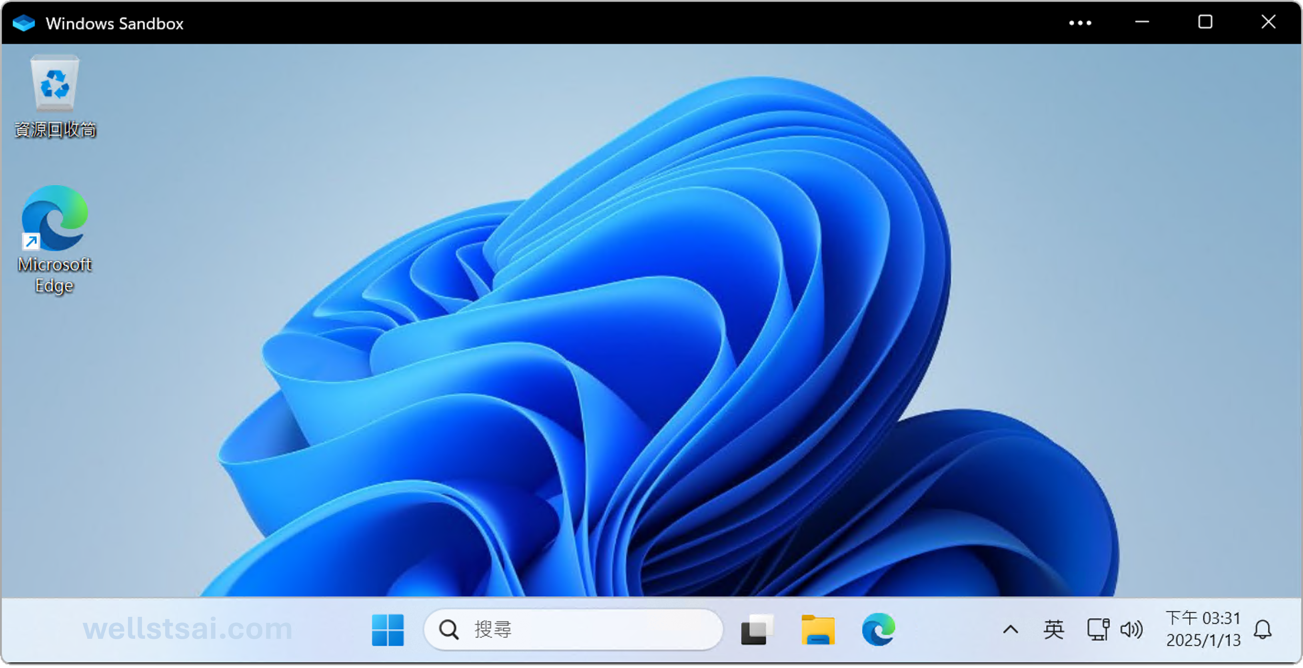Open Windows Sandbox more options (three dots)
Screen dimensions: 1303x668
tap(1080, 23)
